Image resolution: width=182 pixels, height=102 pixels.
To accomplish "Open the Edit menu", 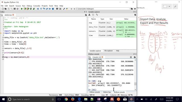I will pyautogui.click(x=6, y=6).
